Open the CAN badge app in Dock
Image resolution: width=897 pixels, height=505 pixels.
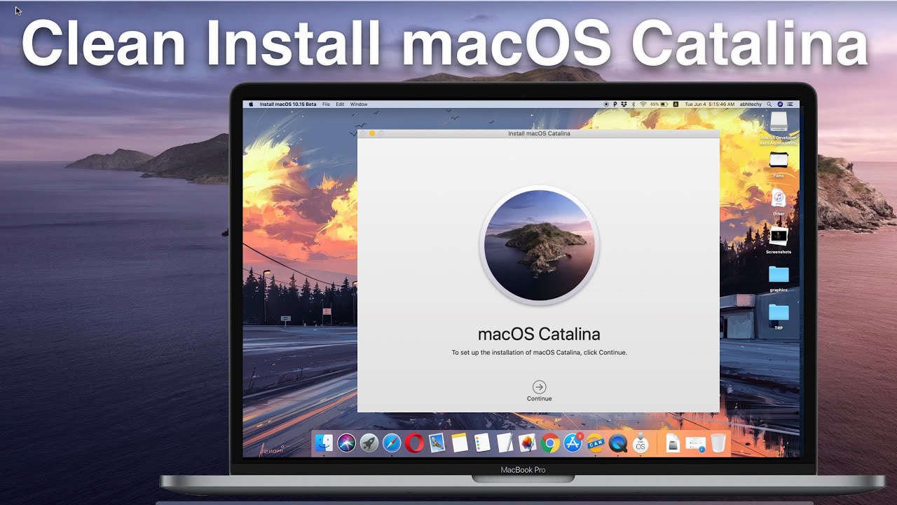595,443
